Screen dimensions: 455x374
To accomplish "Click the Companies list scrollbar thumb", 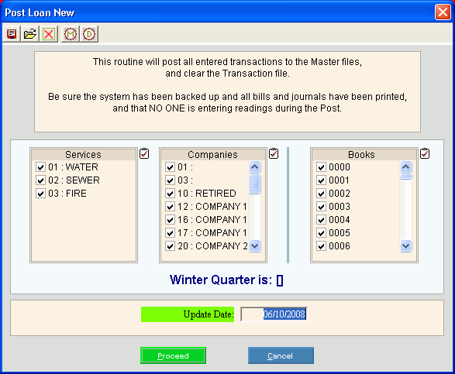I will pos(255,184).
